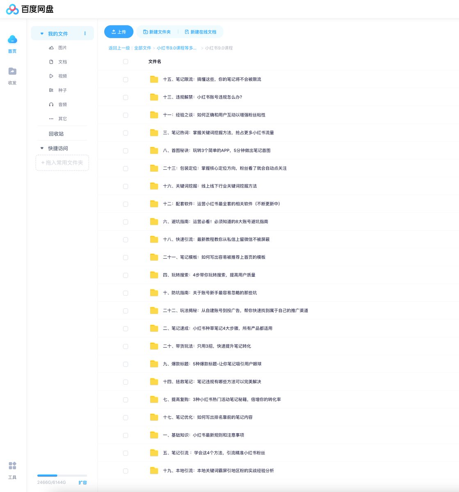Open the 首页 cloud icon in left rail
The image size is (459, 492).
pos(12,39)
